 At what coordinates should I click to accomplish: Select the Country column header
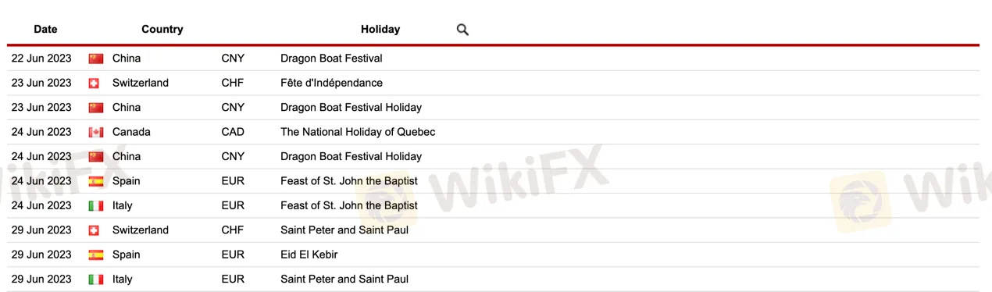coord(162,29)
